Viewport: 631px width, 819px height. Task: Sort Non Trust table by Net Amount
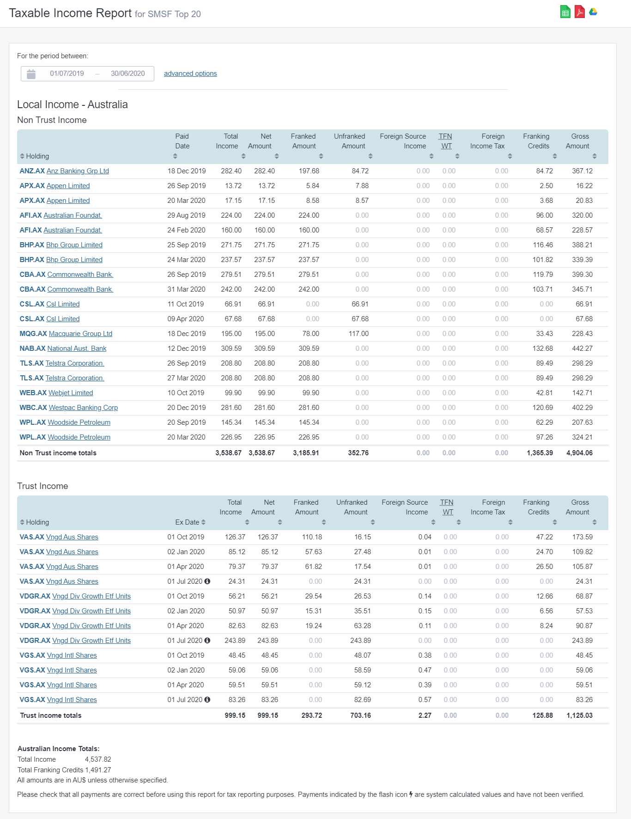(x=277, y=156)
